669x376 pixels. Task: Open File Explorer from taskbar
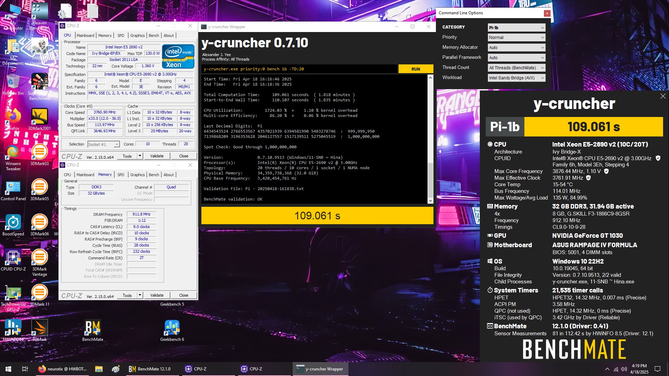[x=99, y=369]
